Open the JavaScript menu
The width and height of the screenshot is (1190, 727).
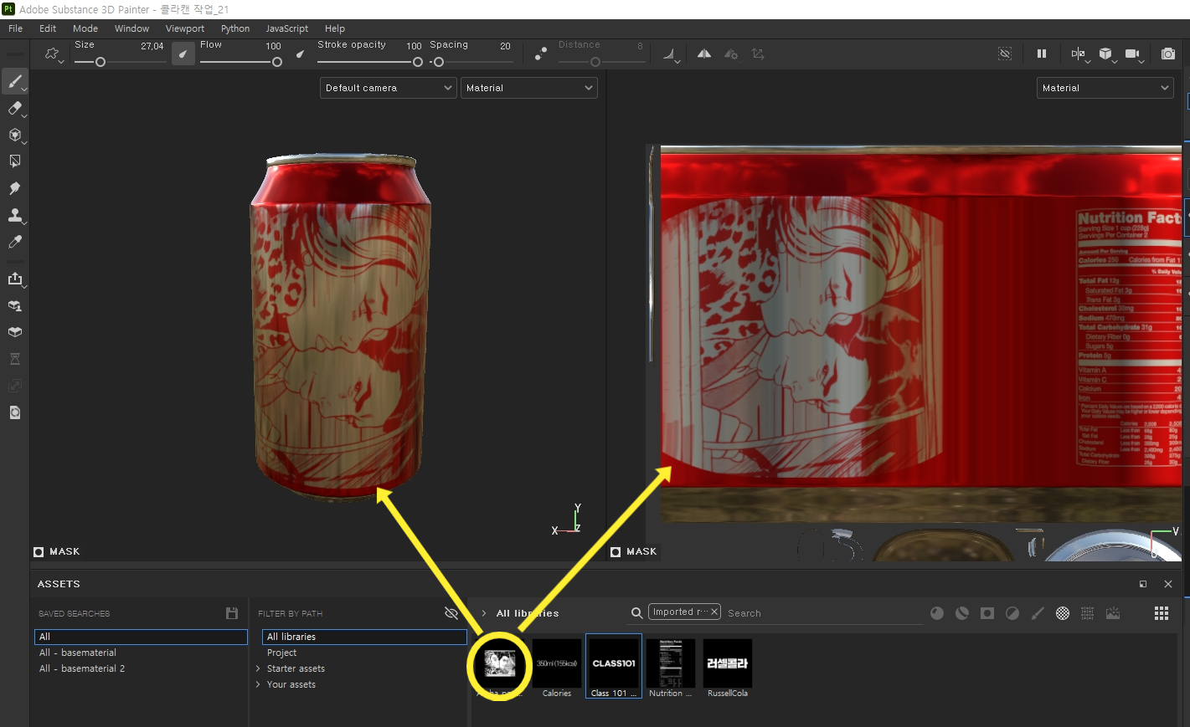(x=287, y=28)
